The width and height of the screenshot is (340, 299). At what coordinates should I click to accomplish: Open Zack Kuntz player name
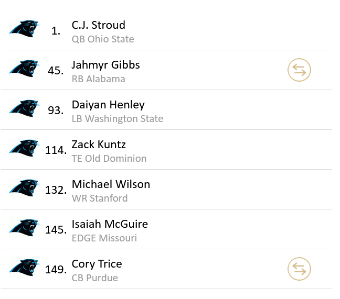pyautogui.click(x=99, y=145)
